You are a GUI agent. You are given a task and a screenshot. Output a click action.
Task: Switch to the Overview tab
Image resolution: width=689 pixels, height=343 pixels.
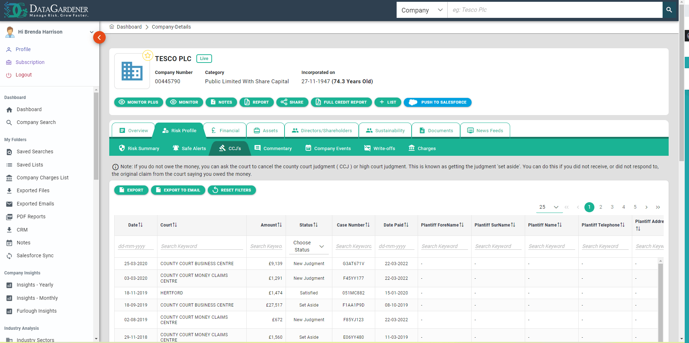pos(134,130)
